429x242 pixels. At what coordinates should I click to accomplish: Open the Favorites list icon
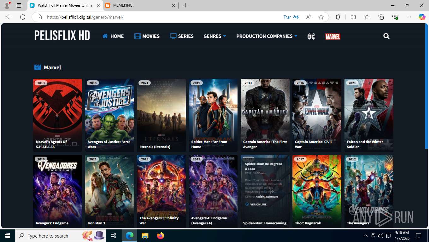click(x=367, y=17)
